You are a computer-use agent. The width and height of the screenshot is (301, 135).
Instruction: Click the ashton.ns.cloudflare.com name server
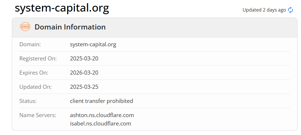click(x=102, y=115)
